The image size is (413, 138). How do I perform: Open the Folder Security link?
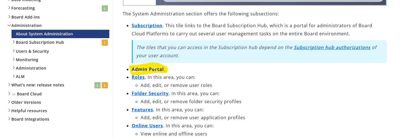[x=150, y=93]
